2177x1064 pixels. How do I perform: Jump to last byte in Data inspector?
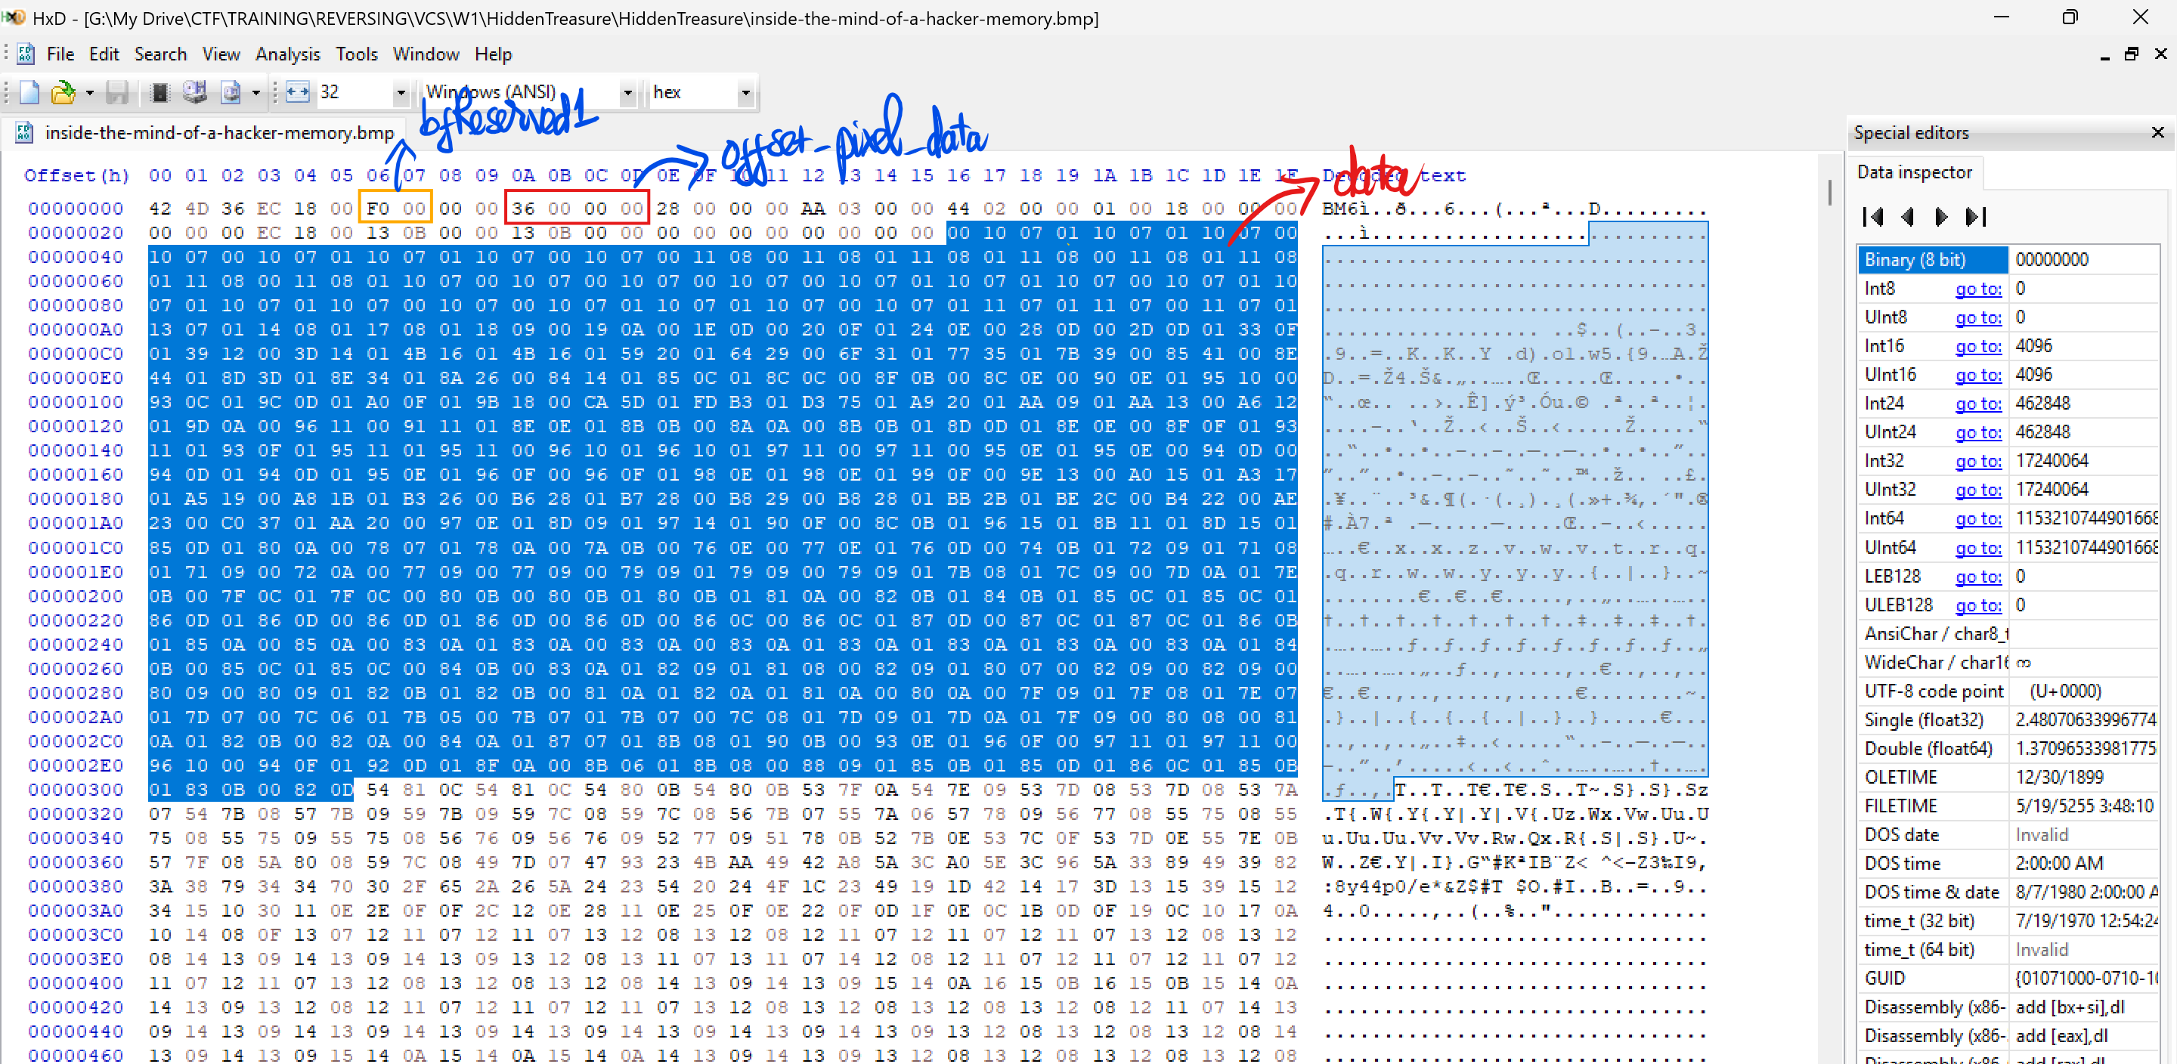[1975, 217]
